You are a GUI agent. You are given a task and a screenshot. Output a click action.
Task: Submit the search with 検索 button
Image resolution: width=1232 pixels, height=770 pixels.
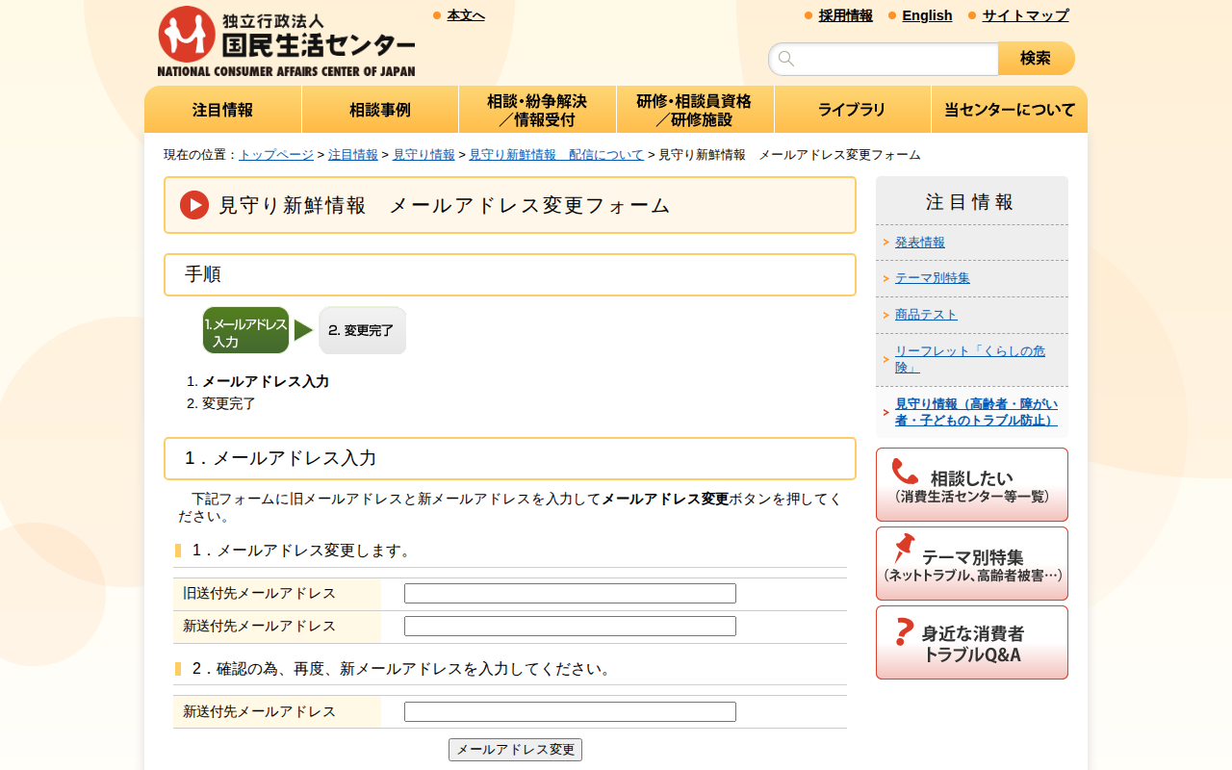click(1037, 59)
